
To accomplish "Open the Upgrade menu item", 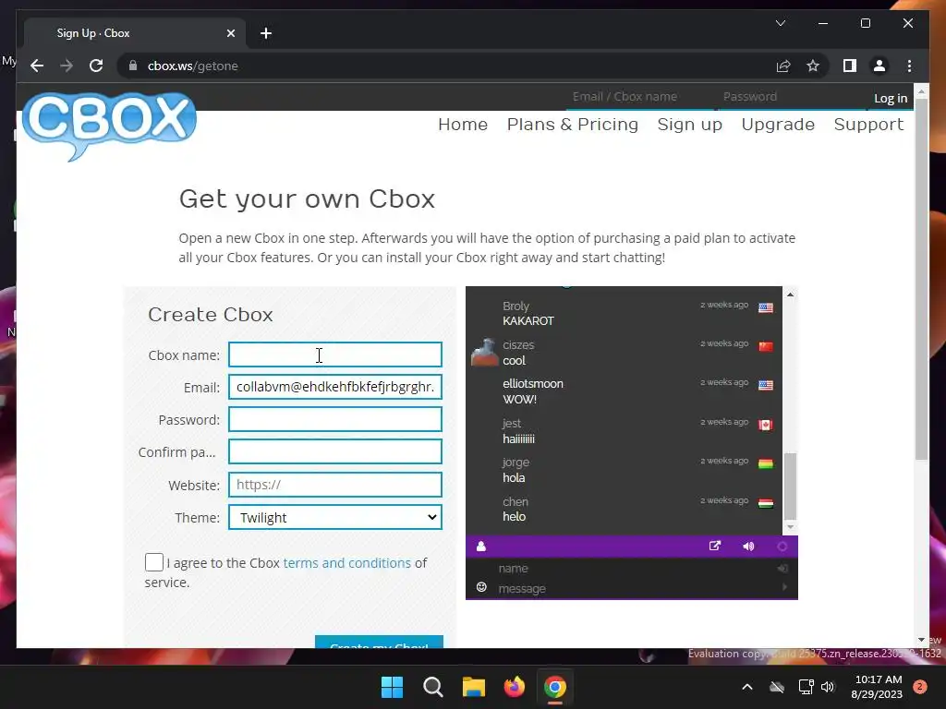I will click(778, 125).
